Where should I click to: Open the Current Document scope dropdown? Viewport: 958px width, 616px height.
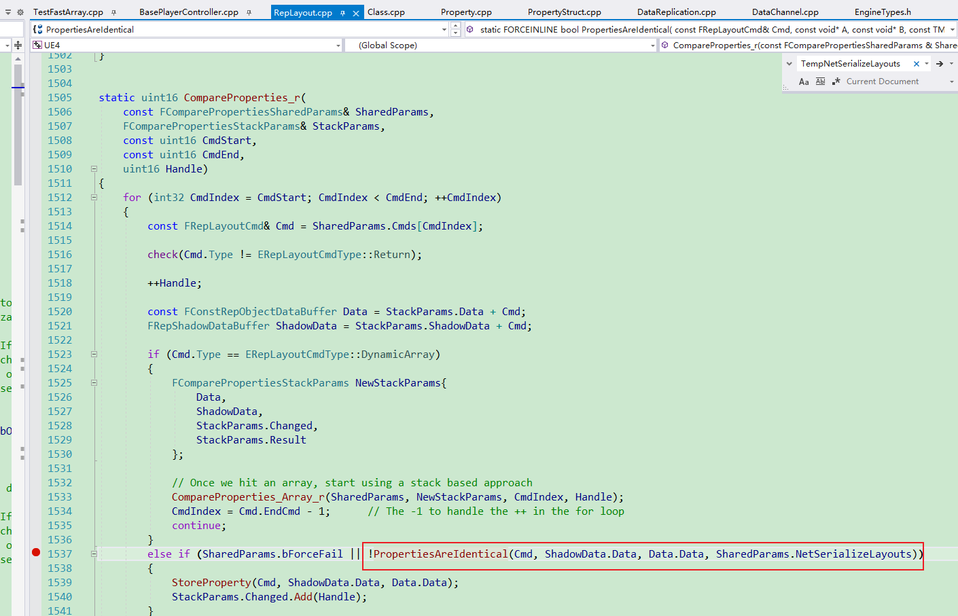(951, 81)
